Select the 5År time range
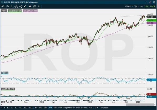The image size is (157, 110). [x=55, y=108]
